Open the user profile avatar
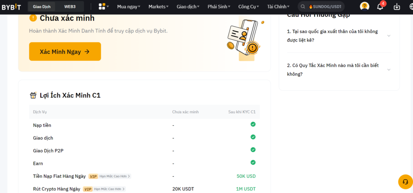 pyautogui.click(x=365, y=6)
